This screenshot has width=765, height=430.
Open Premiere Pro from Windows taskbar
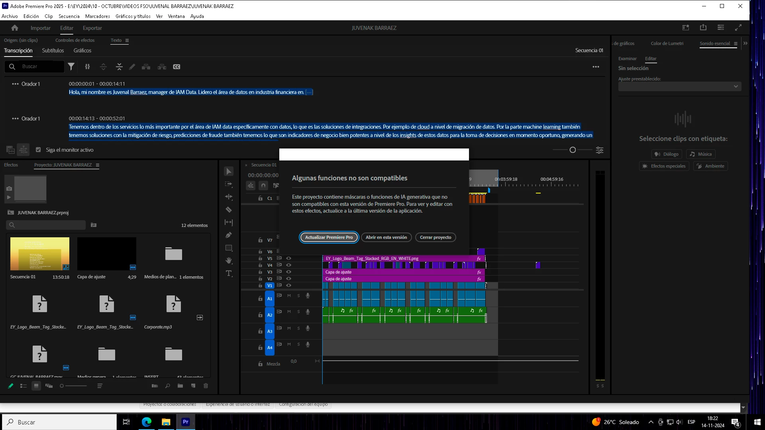point(186,422)
